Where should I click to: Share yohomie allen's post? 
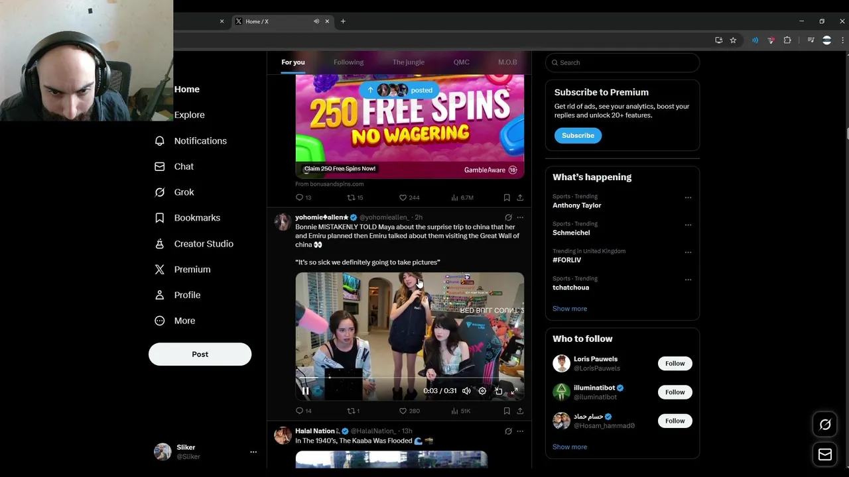[x=520, y=411]
